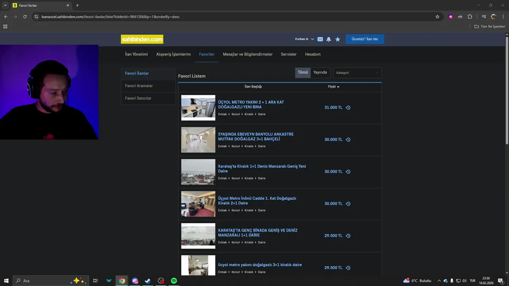Open the Chrome profile avatar
Viewport: 509px width, 286px height.
click(x=493, y=17)
